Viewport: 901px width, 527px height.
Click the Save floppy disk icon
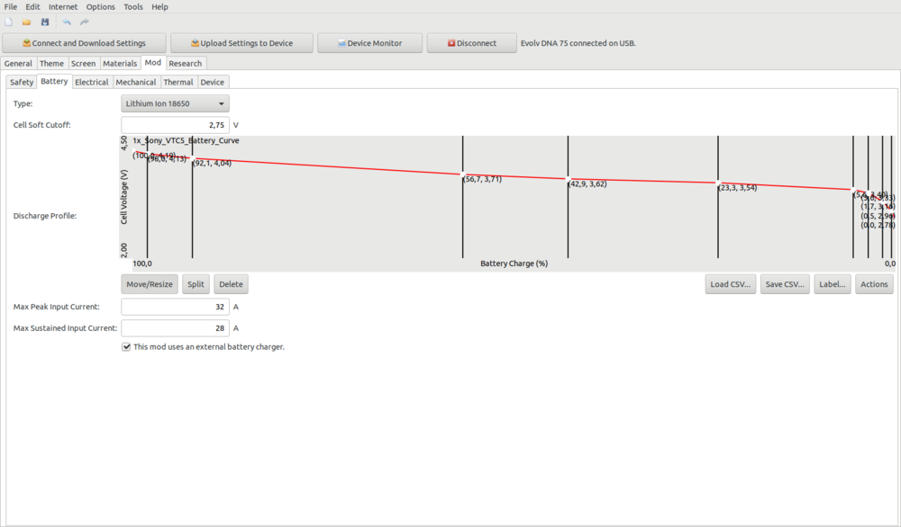click(45, 22)
